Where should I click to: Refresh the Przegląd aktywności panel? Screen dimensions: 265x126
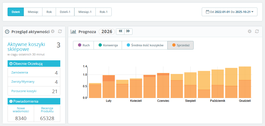pos(60,31)
